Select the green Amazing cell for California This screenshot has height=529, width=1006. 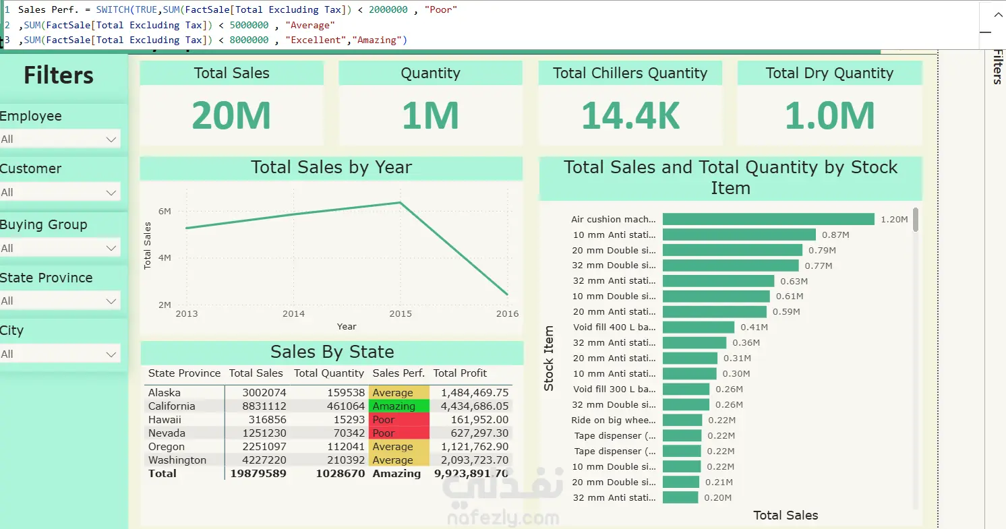pyautogui.click(x=399, y=406)
